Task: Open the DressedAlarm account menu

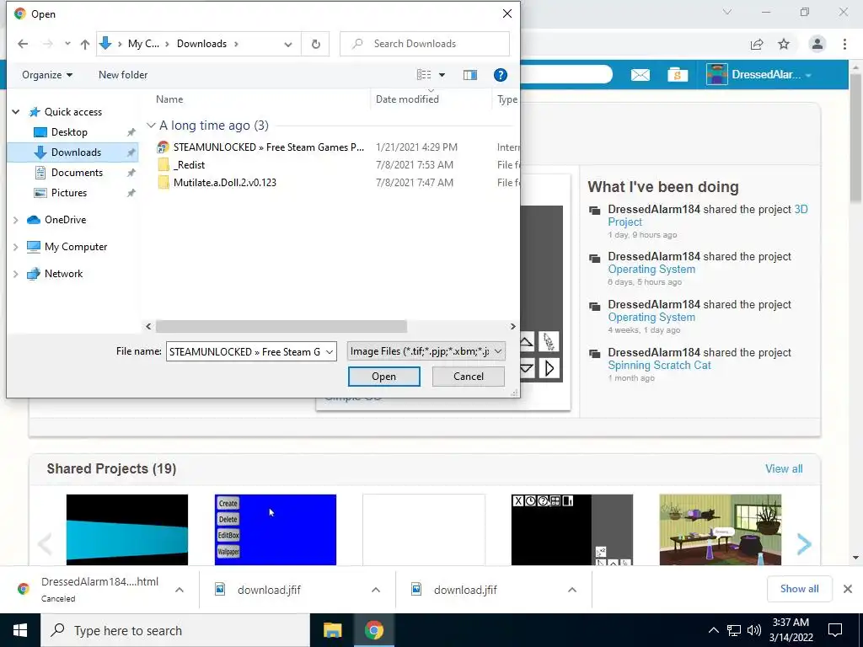Action: click(x=760, y=75)
